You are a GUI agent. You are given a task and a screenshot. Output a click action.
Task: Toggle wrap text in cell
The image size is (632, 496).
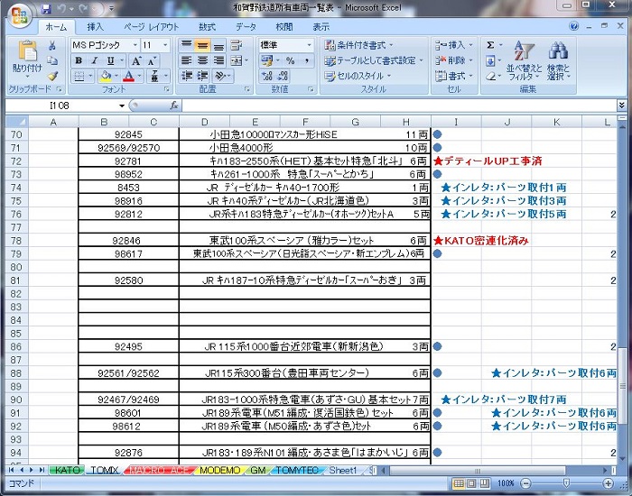click(237, 45)
